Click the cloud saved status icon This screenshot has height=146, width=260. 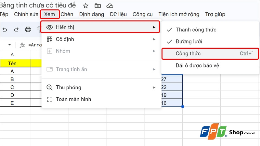click(110, 6)
